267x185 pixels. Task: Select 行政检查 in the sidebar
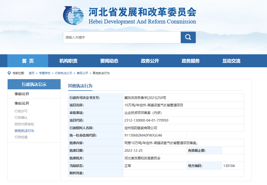coord(21,137)
